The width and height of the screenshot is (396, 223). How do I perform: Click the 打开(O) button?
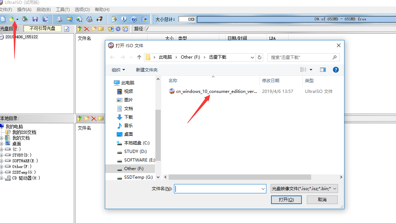tap(286, 199)
